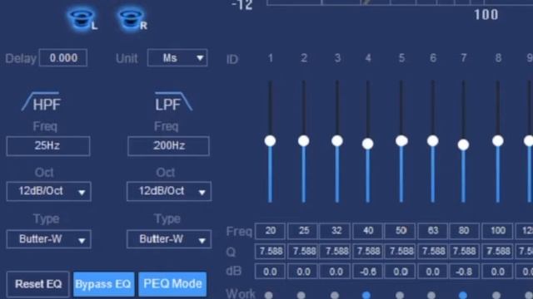
Task: Edit the Q value for band 7
Action: pyautogui.click(x=465, y=251)
